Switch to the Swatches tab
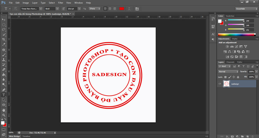 tap(230, 16)
